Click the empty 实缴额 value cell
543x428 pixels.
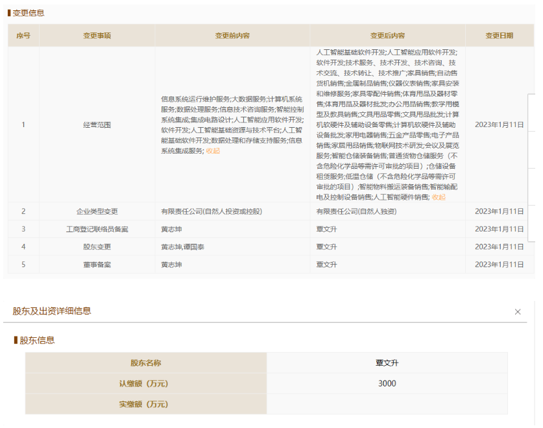coord(387,404)
